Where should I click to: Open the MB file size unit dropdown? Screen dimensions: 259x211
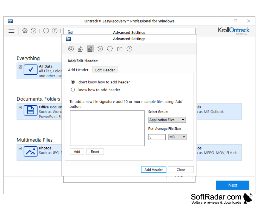pyautogui.click(x=177, y=137)
